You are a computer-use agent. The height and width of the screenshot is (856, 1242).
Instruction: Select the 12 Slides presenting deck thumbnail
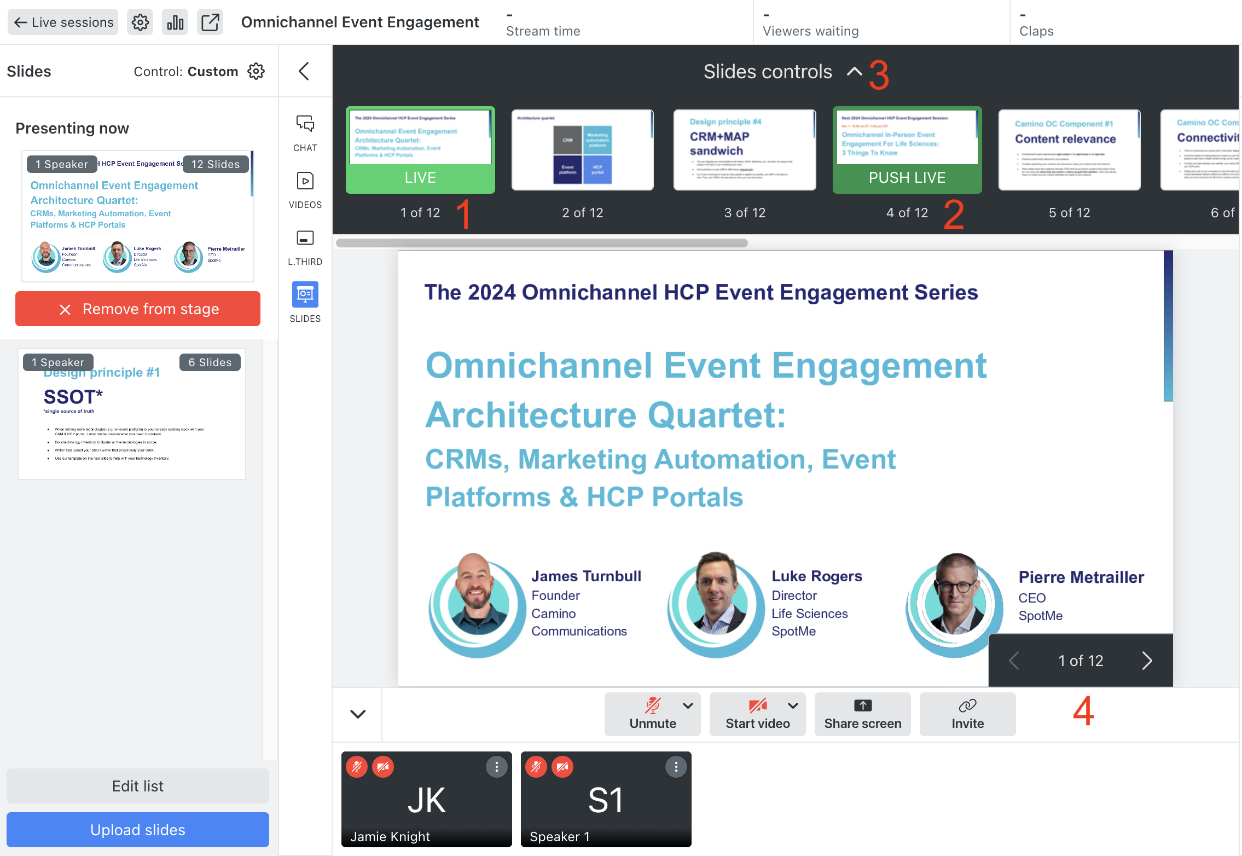[x=138, y=216]
